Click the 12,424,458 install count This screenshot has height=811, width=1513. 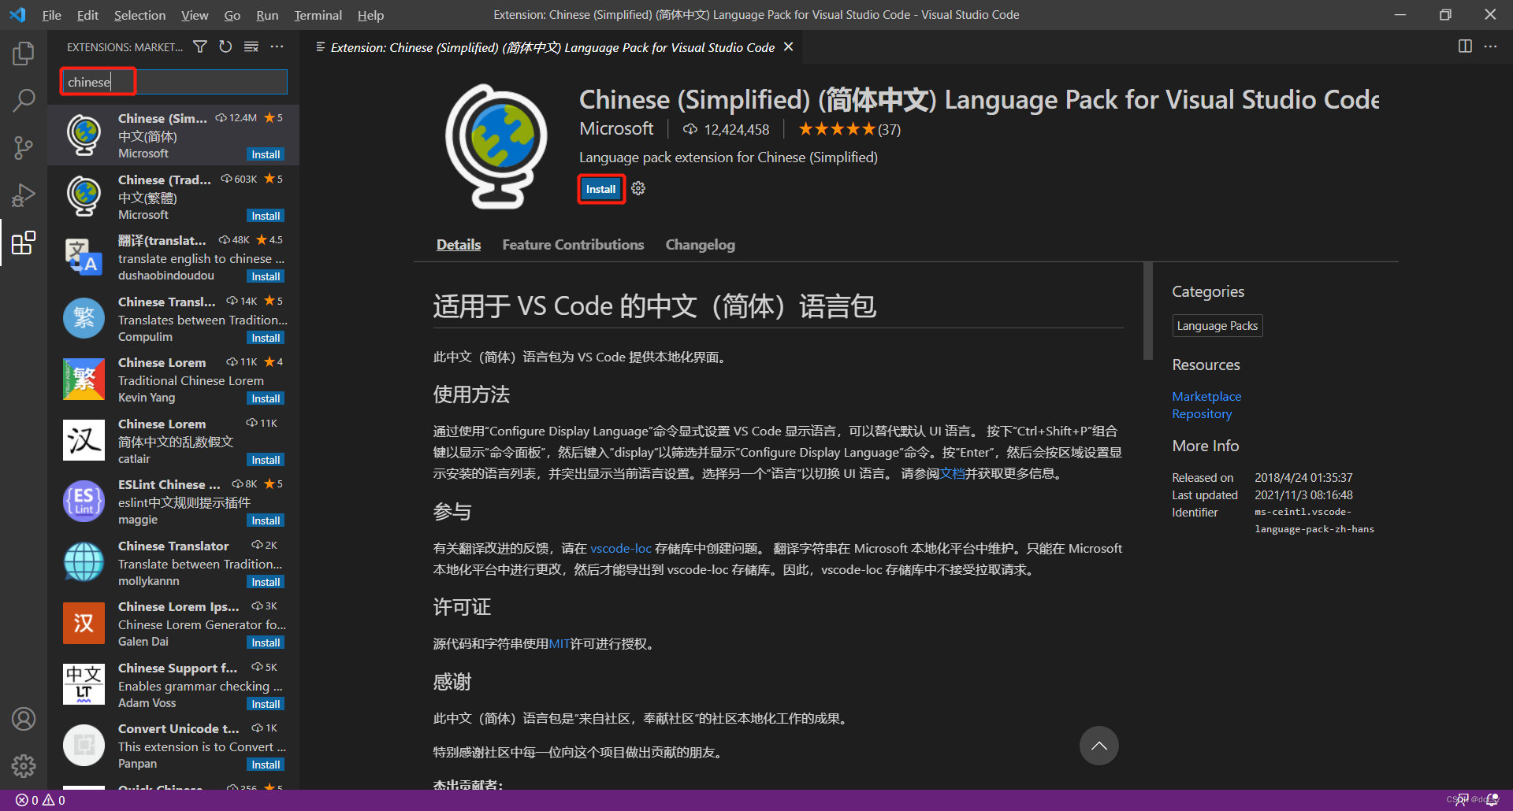[x=726, y=129]
